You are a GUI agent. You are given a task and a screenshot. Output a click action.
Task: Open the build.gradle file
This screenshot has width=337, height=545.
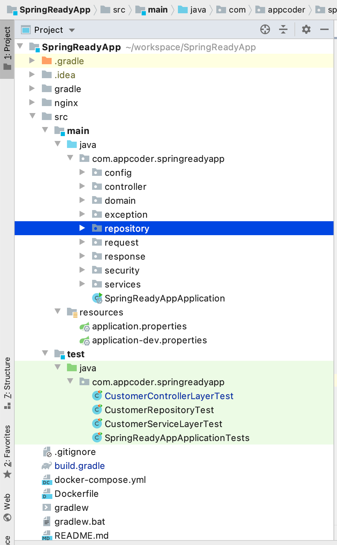coord(80,465)
